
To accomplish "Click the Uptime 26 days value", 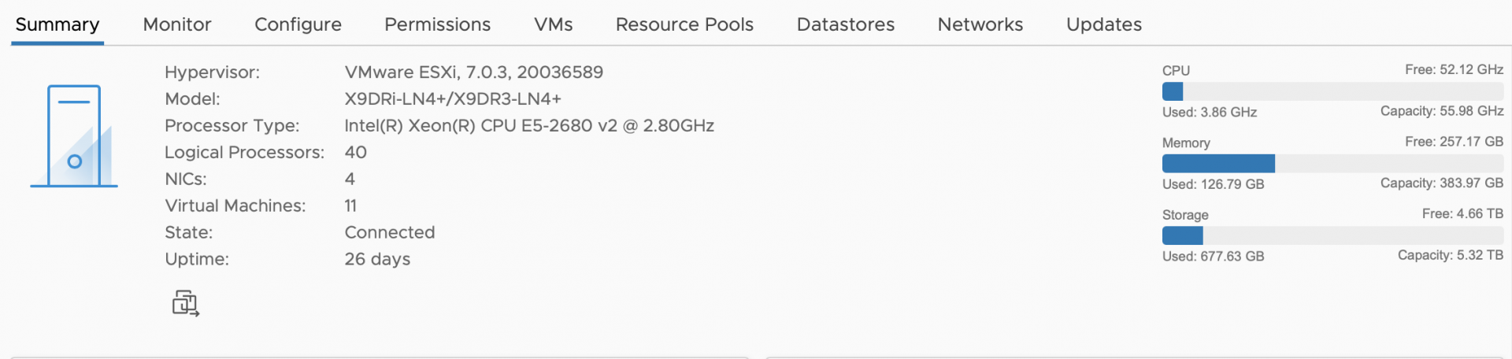I will (x=377, y=259).
